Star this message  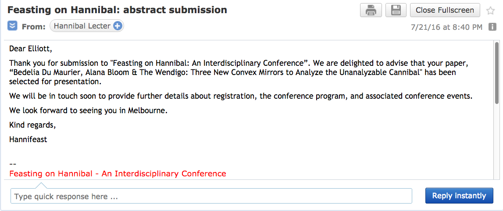click(x=490, y=11)
